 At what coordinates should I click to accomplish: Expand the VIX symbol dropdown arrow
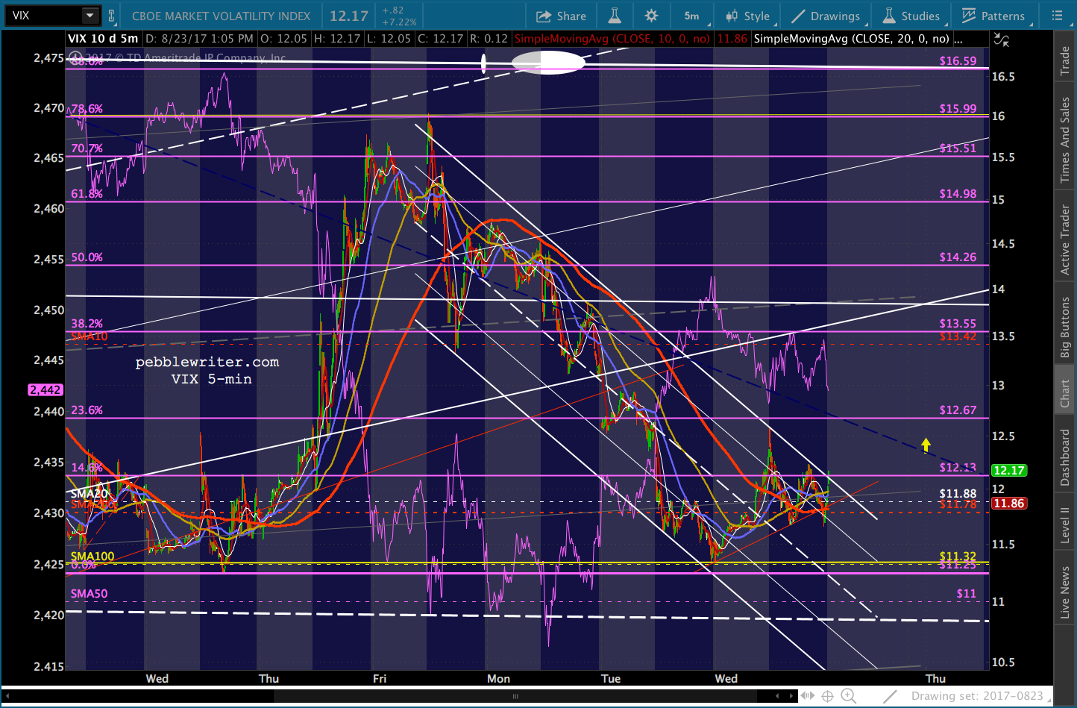pos(90,16)
